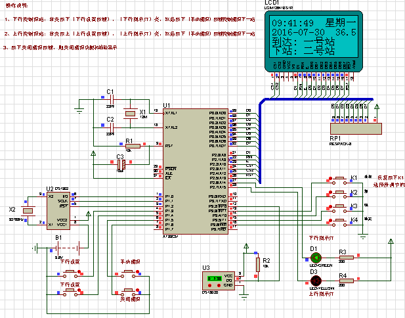
Task: Click the 下行指示灯 label above D1
Action: point(322,238)
